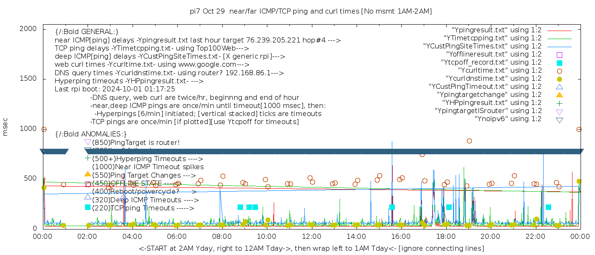
Task: Click the cyan TCP timeout square after 22:00
Action: 548,207
